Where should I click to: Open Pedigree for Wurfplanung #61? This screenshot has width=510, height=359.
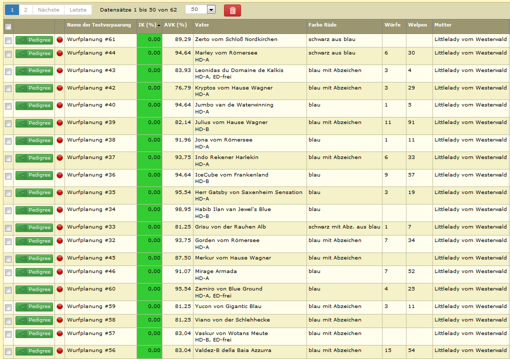pyautogui.click(x=34, y=40)
